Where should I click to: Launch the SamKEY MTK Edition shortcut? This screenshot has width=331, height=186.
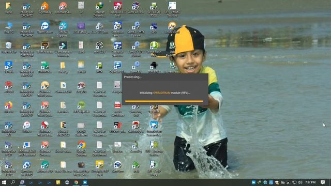click(x=136, y=29)
